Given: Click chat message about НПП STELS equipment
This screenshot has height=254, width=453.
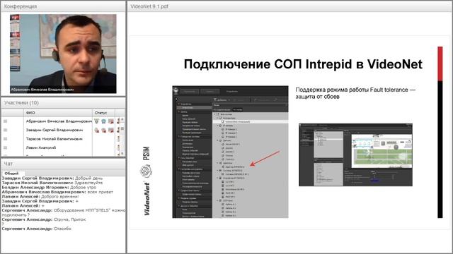Looking at the screenshot, I should coord(64,212).
